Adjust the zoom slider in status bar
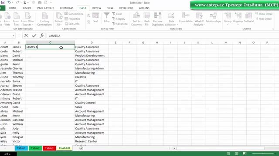 click(263, 153)
